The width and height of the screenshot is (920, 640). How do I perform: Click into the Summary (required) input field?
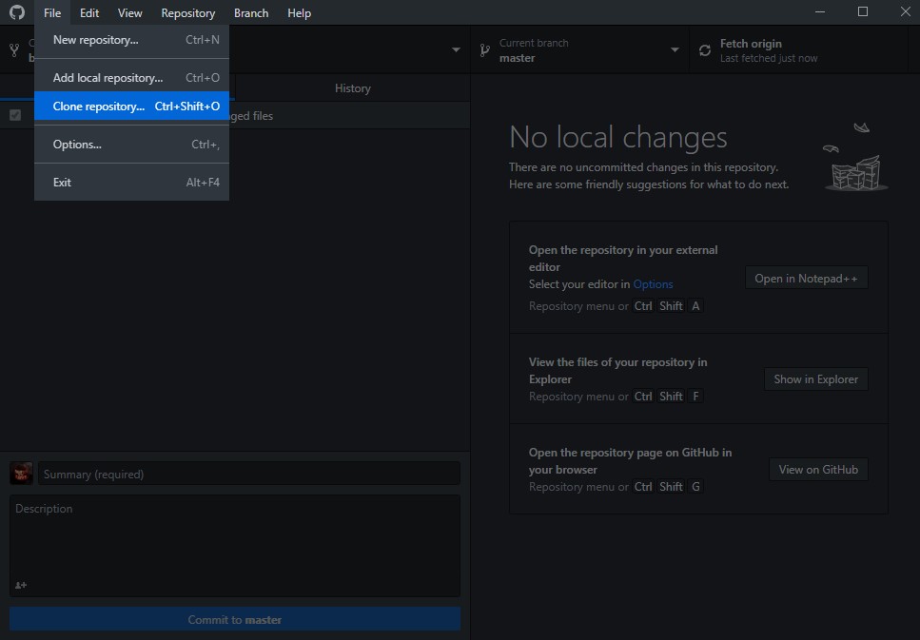pyautogui.click(x=249, y=474)
